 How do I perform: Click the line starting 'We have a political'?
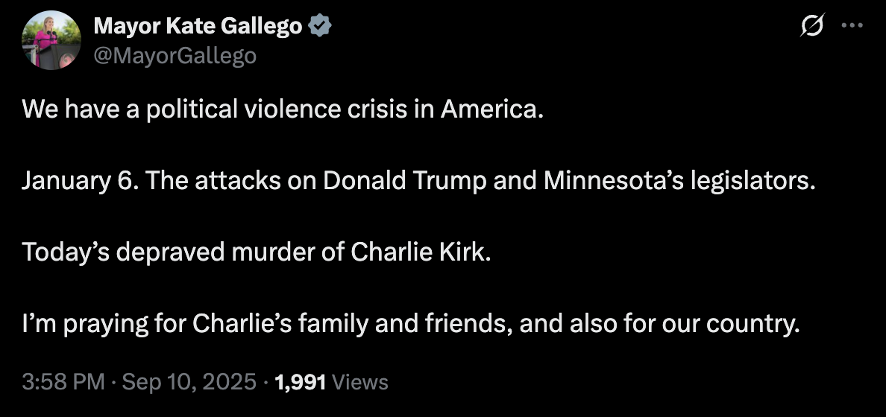pyautogui.click(x=279, y=110)
